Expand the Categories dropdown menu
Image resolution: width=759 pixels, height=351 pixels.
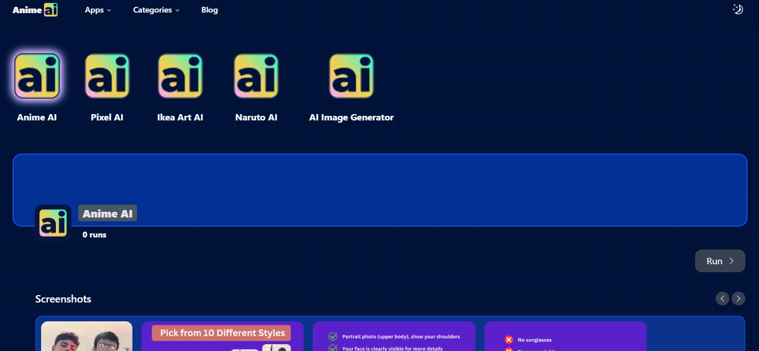156,10
